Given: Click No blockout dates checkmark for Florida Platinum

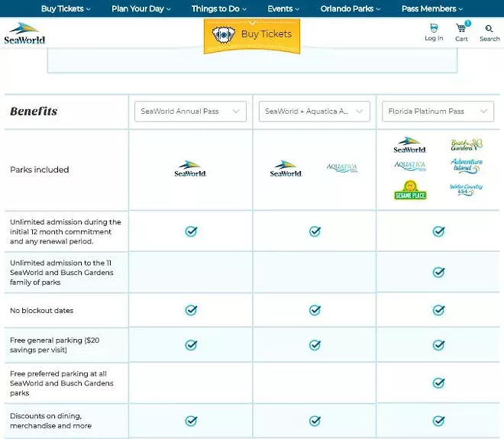Looking at the screenshot, I should pyautogui.click(x=438, y=310).
